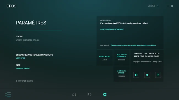Image resolution: width=179 pixels, height=100 pixels.
Task: Open the Choix de la langue selector
Action: click(x=121, y=74)
